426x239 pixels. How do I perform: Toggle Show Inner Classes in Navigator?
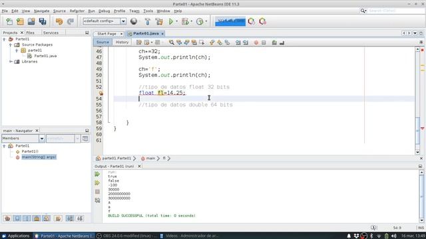click(47, 218)
